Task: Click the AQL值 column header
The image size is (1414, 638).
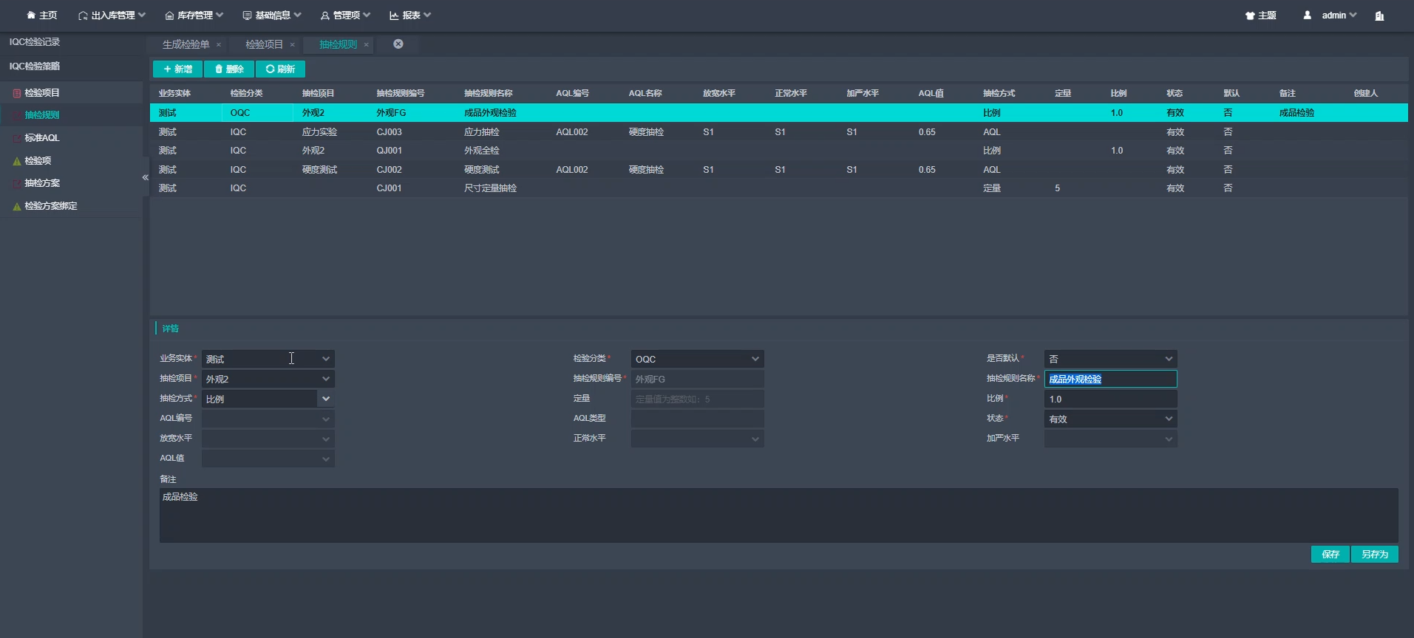Action: [x=931, y=93]
